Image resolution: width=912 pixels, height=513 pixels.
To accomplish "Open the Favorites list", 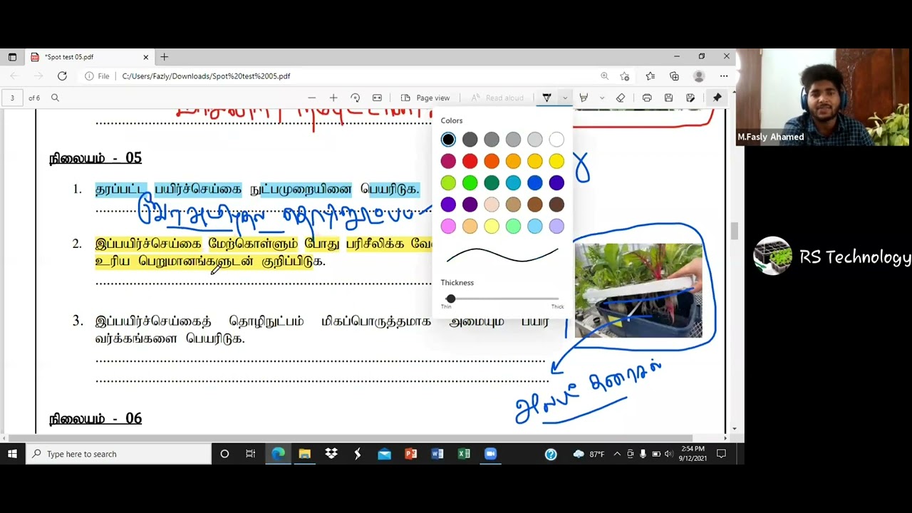I will click(x=650, y=76).
